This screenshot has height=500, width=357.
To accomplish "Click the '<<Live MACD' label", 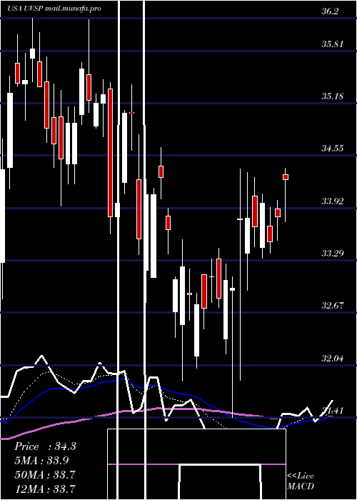I will coord(301,481).
